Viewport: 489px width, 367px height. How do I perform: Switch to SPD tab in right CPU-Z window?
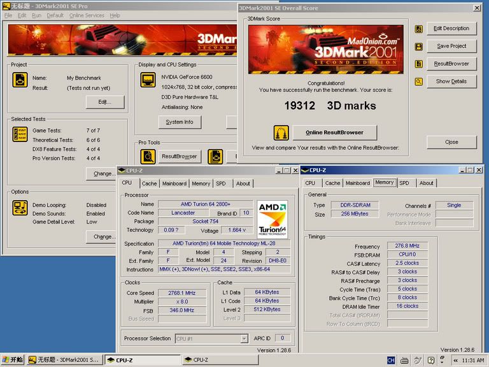click(x=404, y=183)
